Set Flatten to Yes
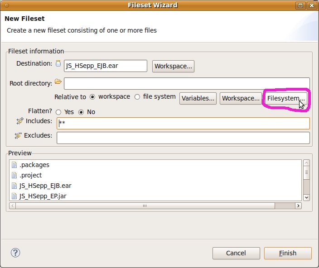The width and height of the screenshot is (319, 268). 58,112
